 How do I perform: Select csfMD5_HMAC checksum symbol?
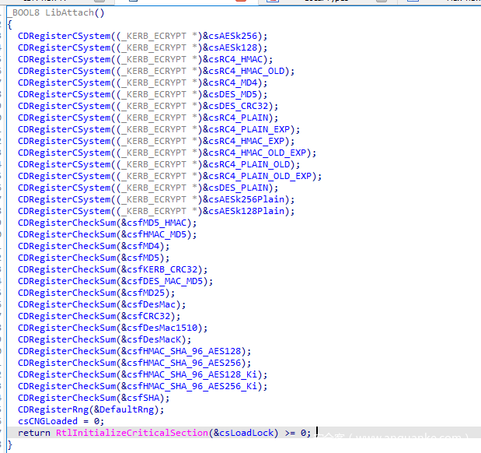pos(157,223)
